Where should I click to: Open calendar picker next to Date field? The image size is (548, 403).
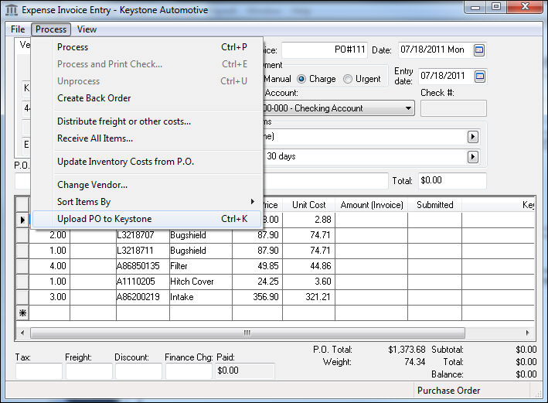[479, 50]
